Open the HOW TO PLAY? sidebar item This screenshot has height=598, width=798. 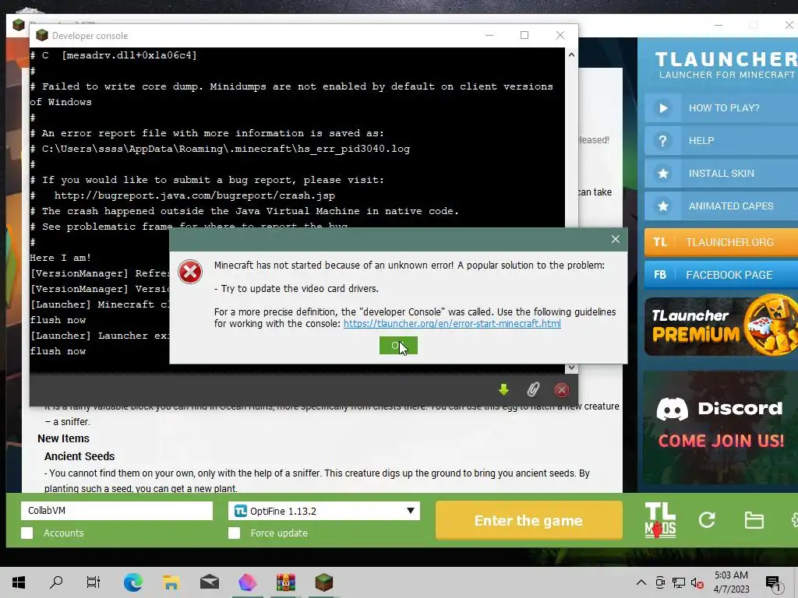tap(721, 107)
